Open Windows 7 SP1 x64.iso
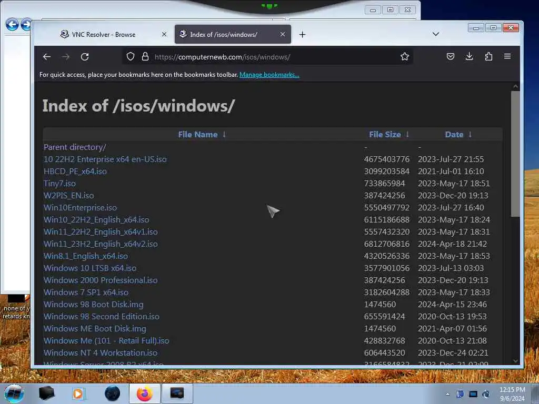The height and width of the screenshot is (404, 539). (86, 292)
